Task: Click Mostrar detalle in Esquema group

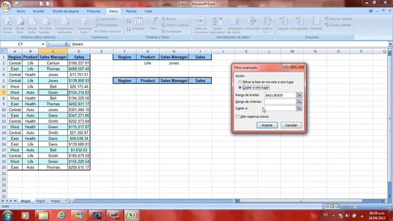Action: click(x=338, y=19)
